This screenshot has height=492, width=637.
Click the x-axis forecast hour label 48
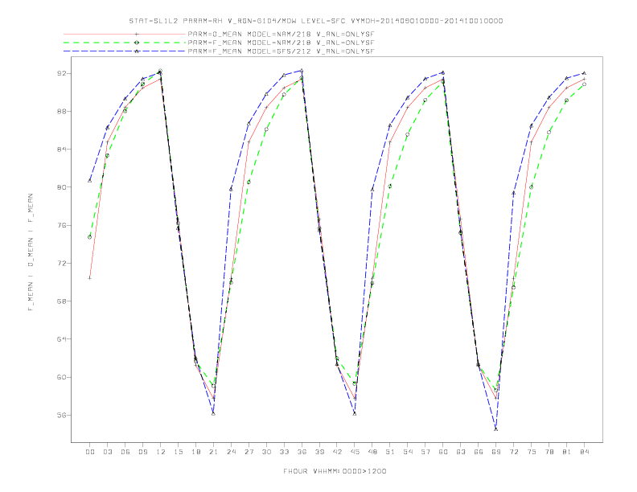372,452
